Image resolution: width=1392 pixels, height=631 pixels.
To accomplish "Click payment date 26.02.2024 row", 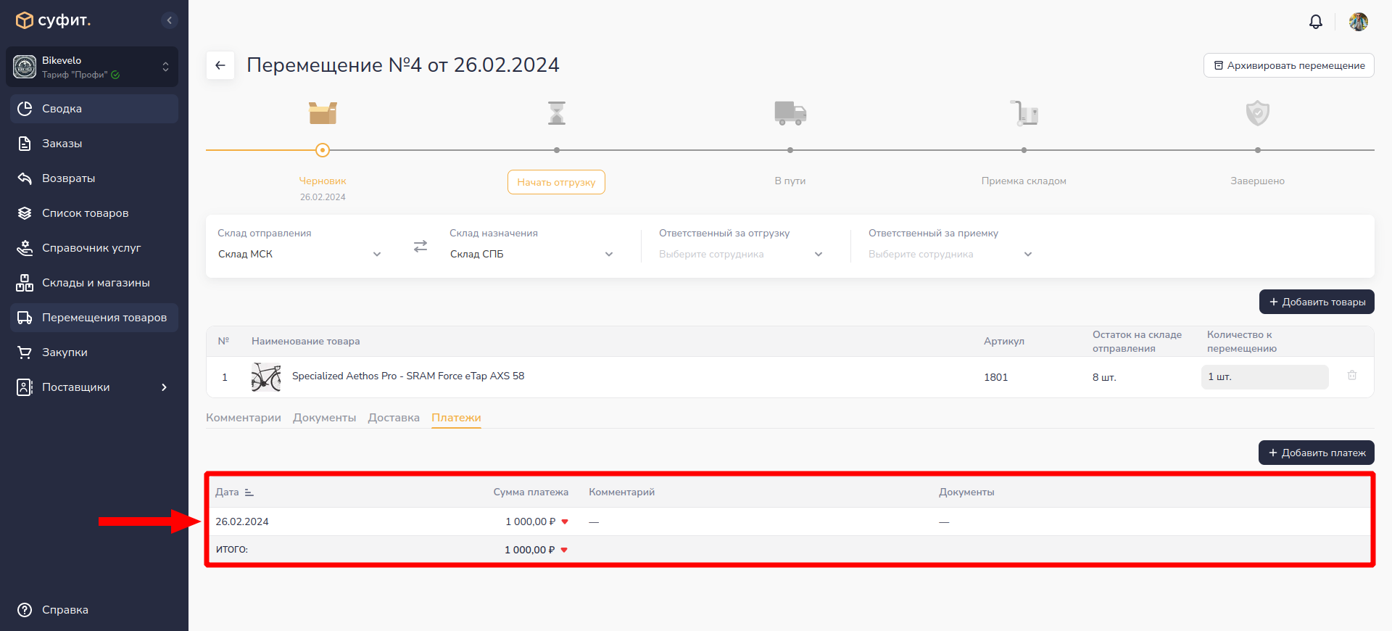I will (x=242, y=521).
